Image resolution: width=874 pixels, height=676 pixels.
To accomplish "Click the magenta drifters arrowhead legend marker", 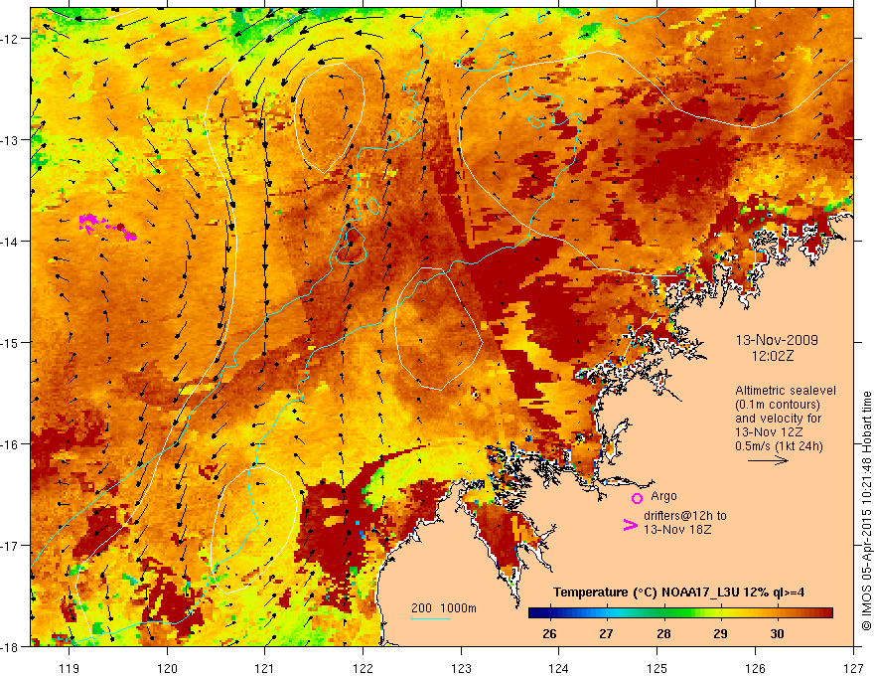I will tap(630, 524).
